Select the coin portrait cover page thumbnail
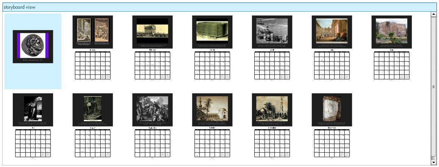 [x=33, y=46]
